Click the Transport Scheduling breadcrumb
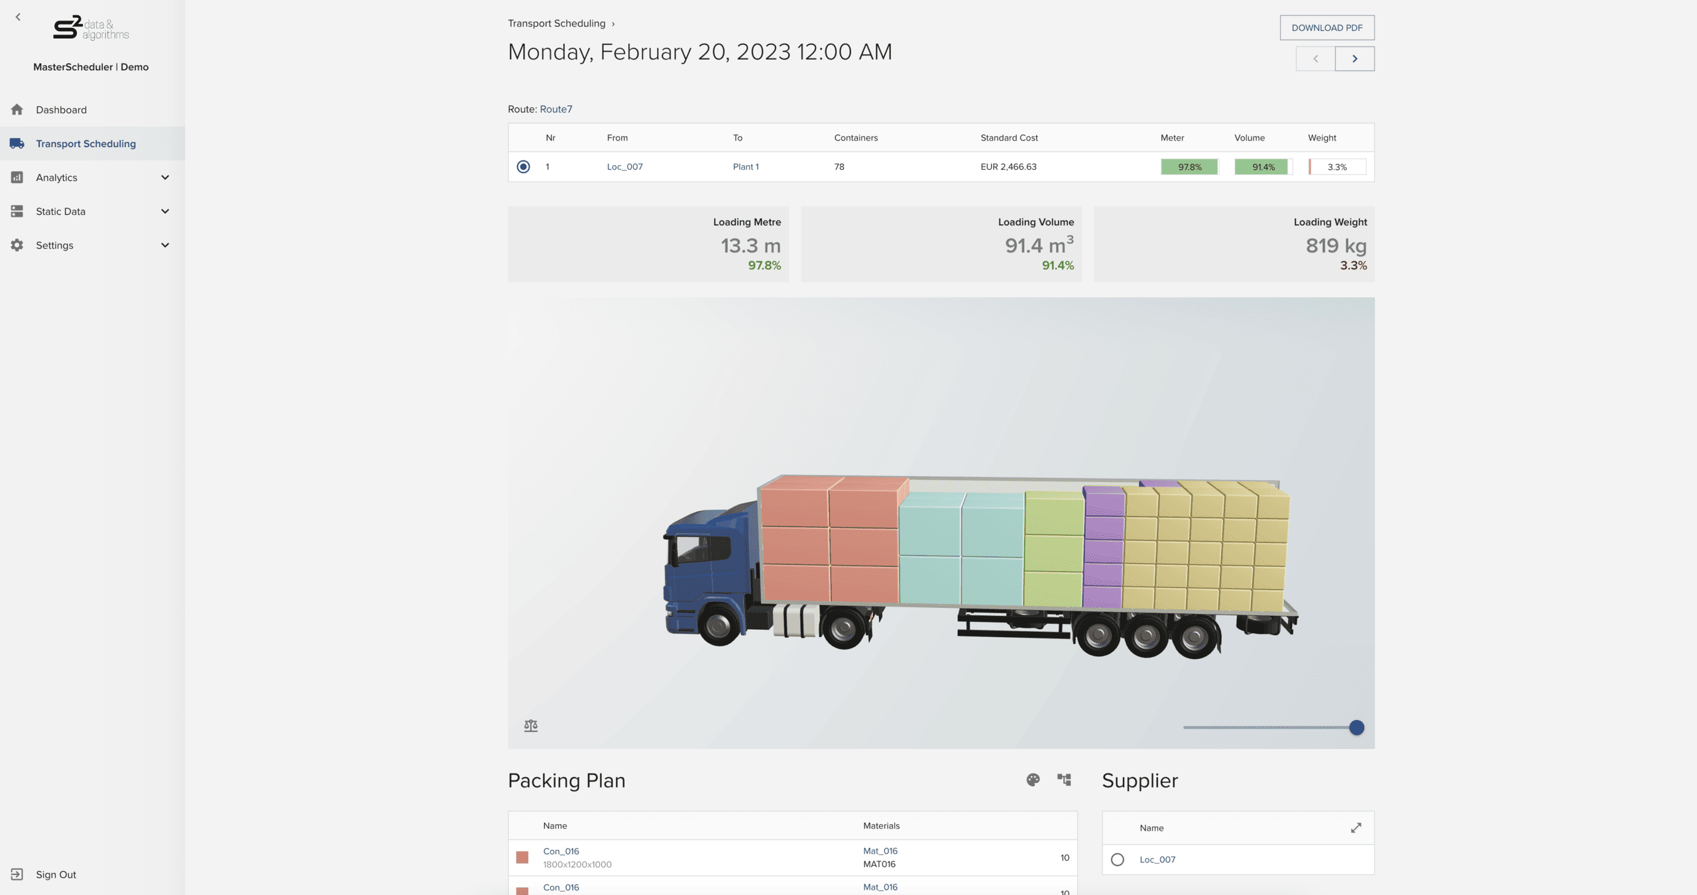Image resolution: width=1697 pixels, height=895 pixels. [556, 23]
